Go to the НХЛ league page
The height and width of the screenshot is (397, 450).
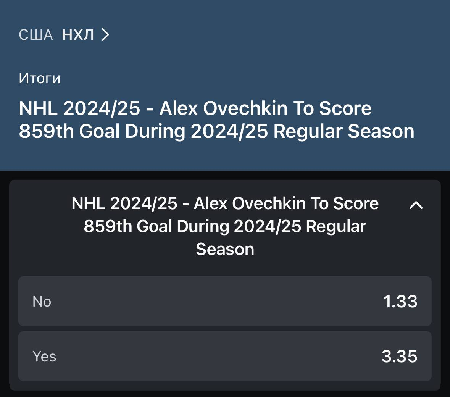[78, 35]
